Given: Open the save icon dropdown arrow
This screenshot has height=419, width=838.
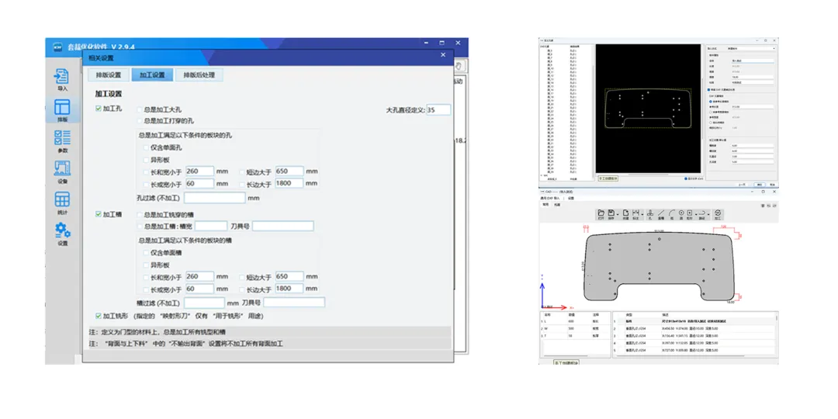Looking at the screenshot, I should coord(618,214).
